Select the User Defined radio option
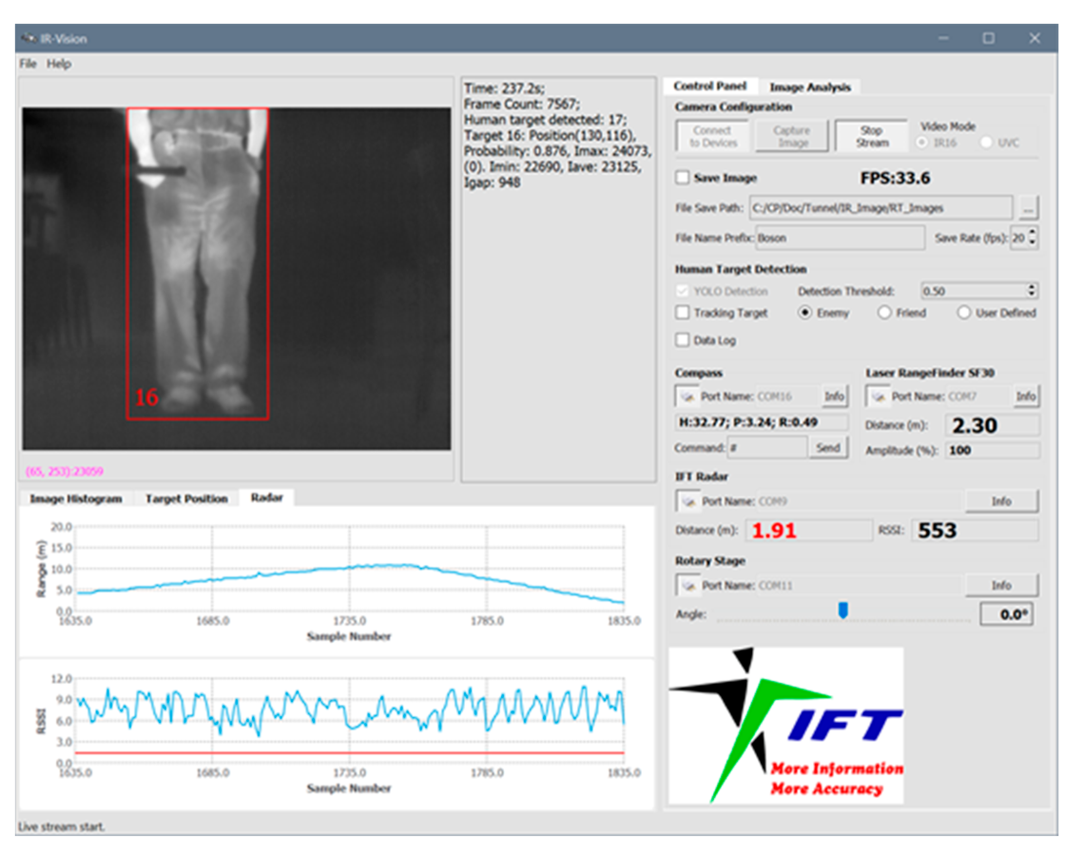 964,313
